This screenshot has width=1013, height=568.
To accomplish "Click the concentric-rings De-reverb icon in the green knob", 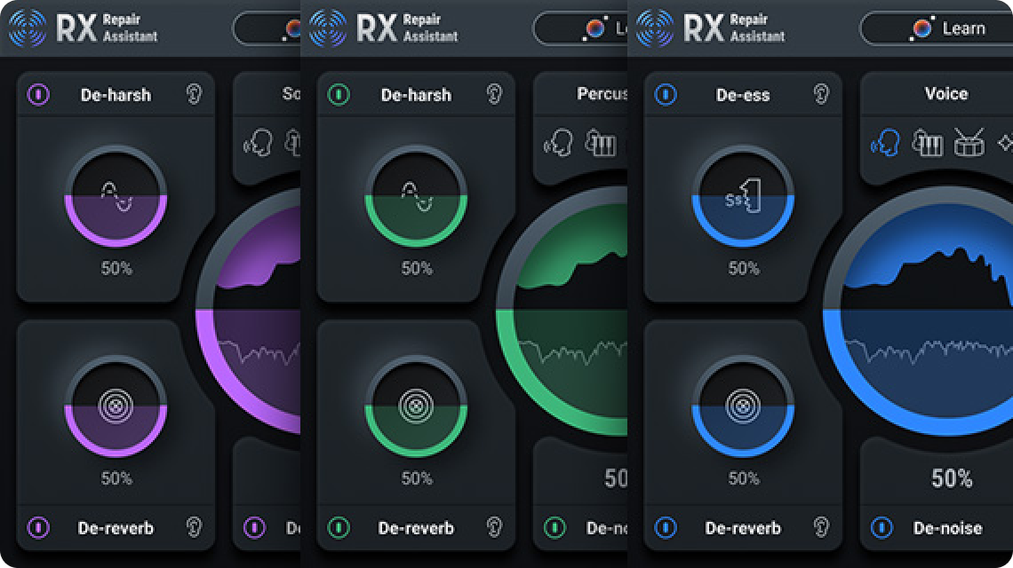I will [x=416, y=406].
